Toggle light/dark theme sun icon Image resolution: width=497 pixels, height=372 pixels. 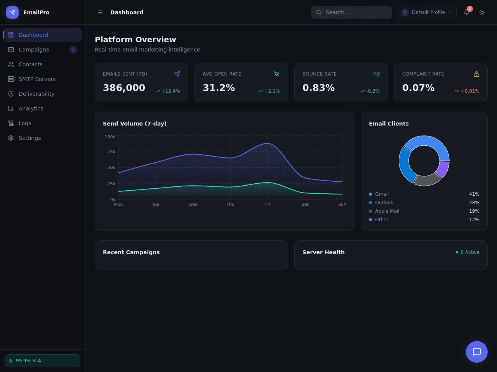coord(482,12)
